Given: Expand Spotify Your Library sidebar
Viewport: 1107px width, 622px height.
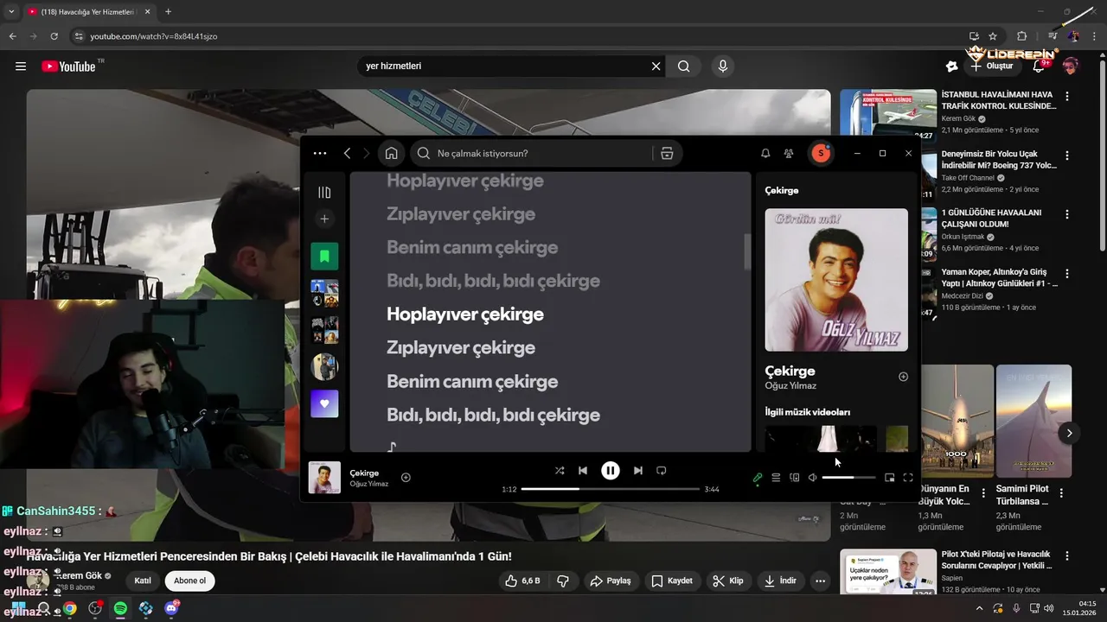Looking at the screenshot, I should 324,193.
